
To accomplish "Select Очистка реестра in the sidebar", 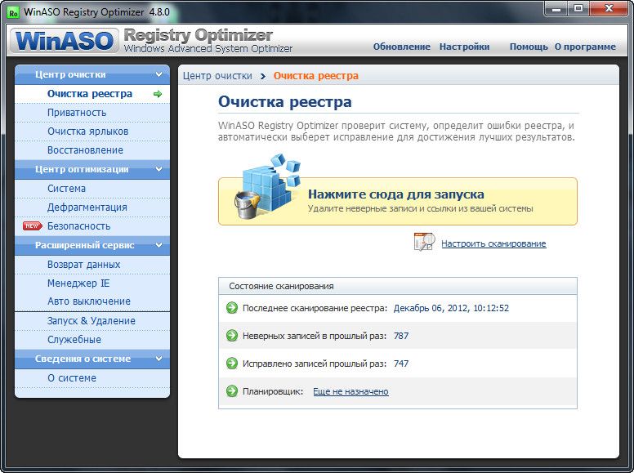I will pos(92,94).
